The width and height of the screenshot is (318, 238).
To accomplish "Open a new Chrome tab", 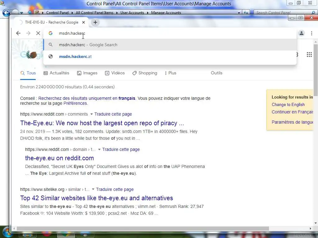I will 95,22.
